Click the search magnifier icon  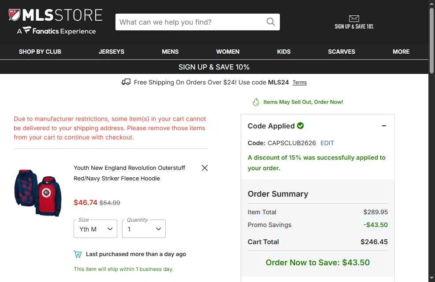click(x=271, y=22)
